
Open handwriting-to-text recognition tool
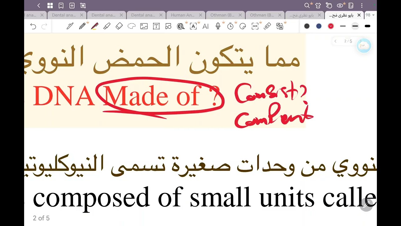click(x=193, y=26)
